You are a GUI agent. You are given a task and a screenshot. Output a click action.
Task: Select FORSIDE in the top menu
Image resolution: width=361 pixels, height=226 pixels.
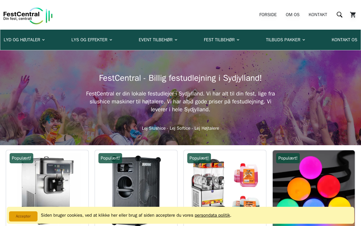pos(268,15)
